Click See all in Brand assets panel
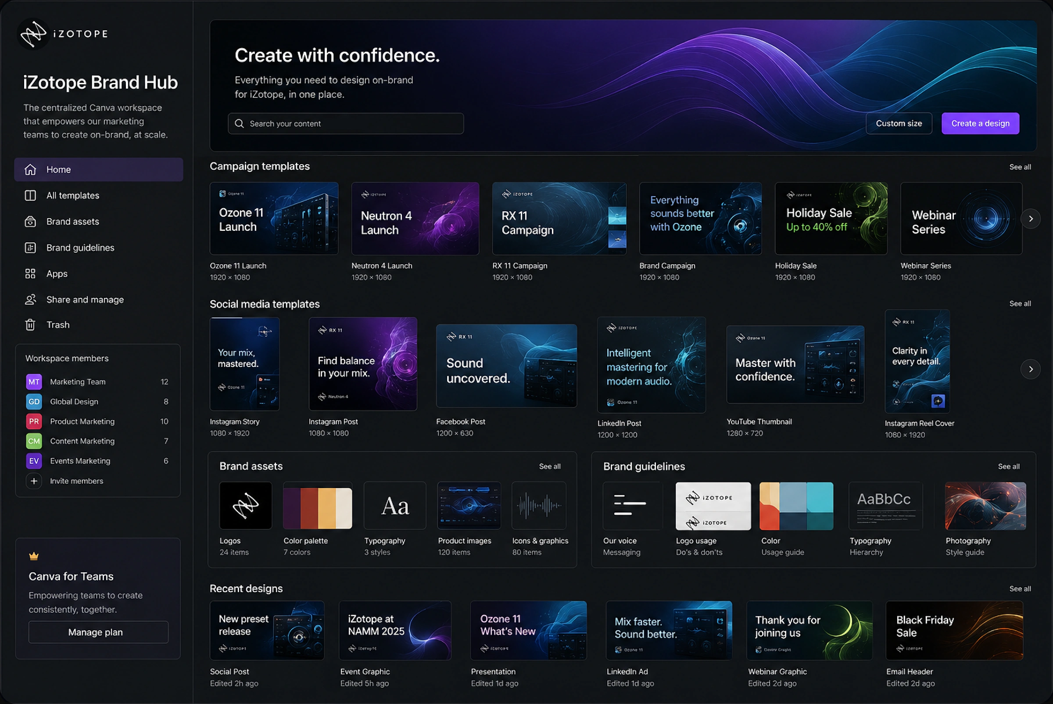The image size is (1053, 704). [x=549, y=467]
